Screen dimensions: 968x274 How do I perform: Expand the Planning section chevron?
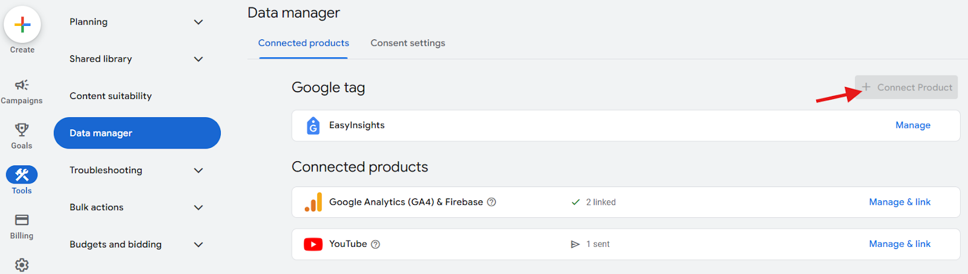tap(198, 22)
